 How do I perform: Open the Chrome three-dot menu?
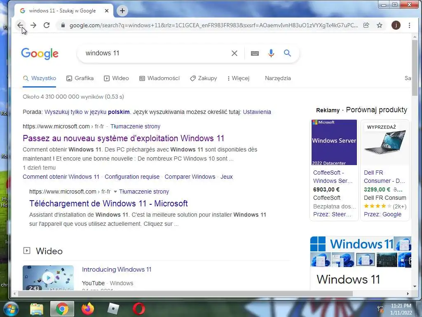point(409,25)
